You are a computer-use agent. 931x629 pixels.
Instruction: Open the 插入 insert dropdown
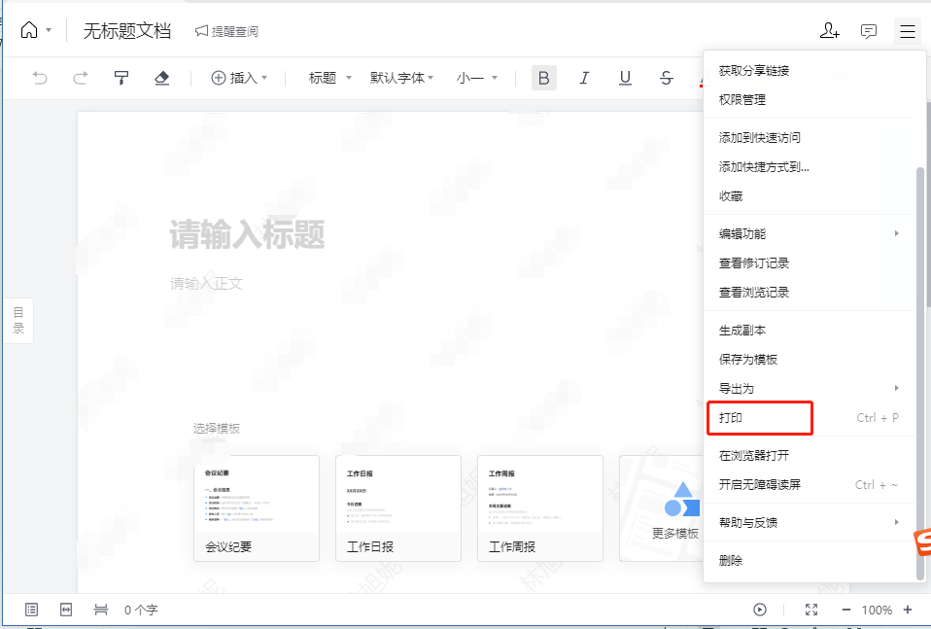239,78
